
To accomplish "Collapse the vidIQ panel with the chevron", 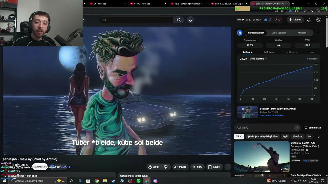I will (x=318, y=33).
